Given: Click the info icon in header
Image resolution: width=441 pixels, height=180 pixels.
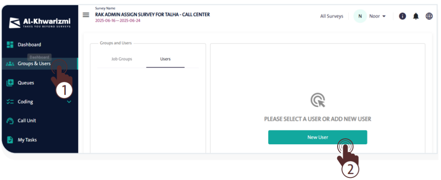Looking at the screenshot, I should pos(403,16).
